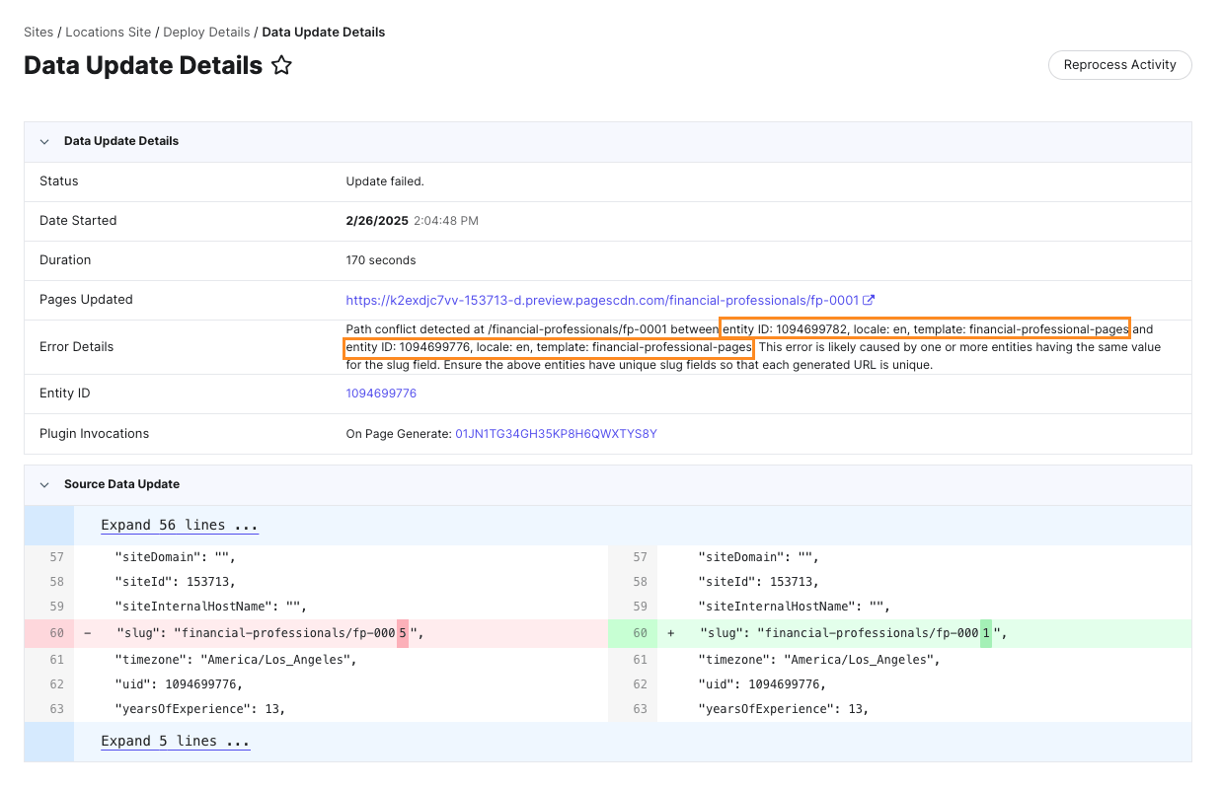1222x788 pixels.
Task: Click the Plugin Invocations row label
Action: (x=95, y=434)
